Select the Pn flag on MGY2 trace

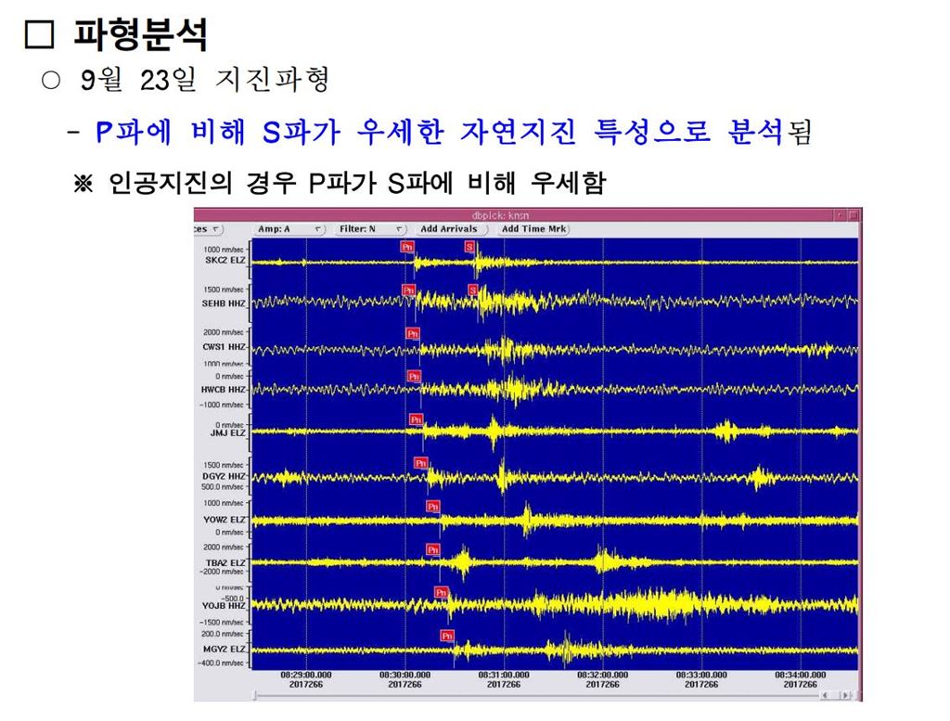446,636
